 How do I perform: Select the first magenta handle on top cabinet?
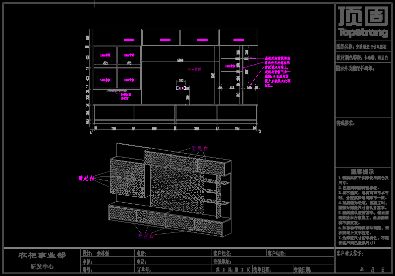pos(129,40)
